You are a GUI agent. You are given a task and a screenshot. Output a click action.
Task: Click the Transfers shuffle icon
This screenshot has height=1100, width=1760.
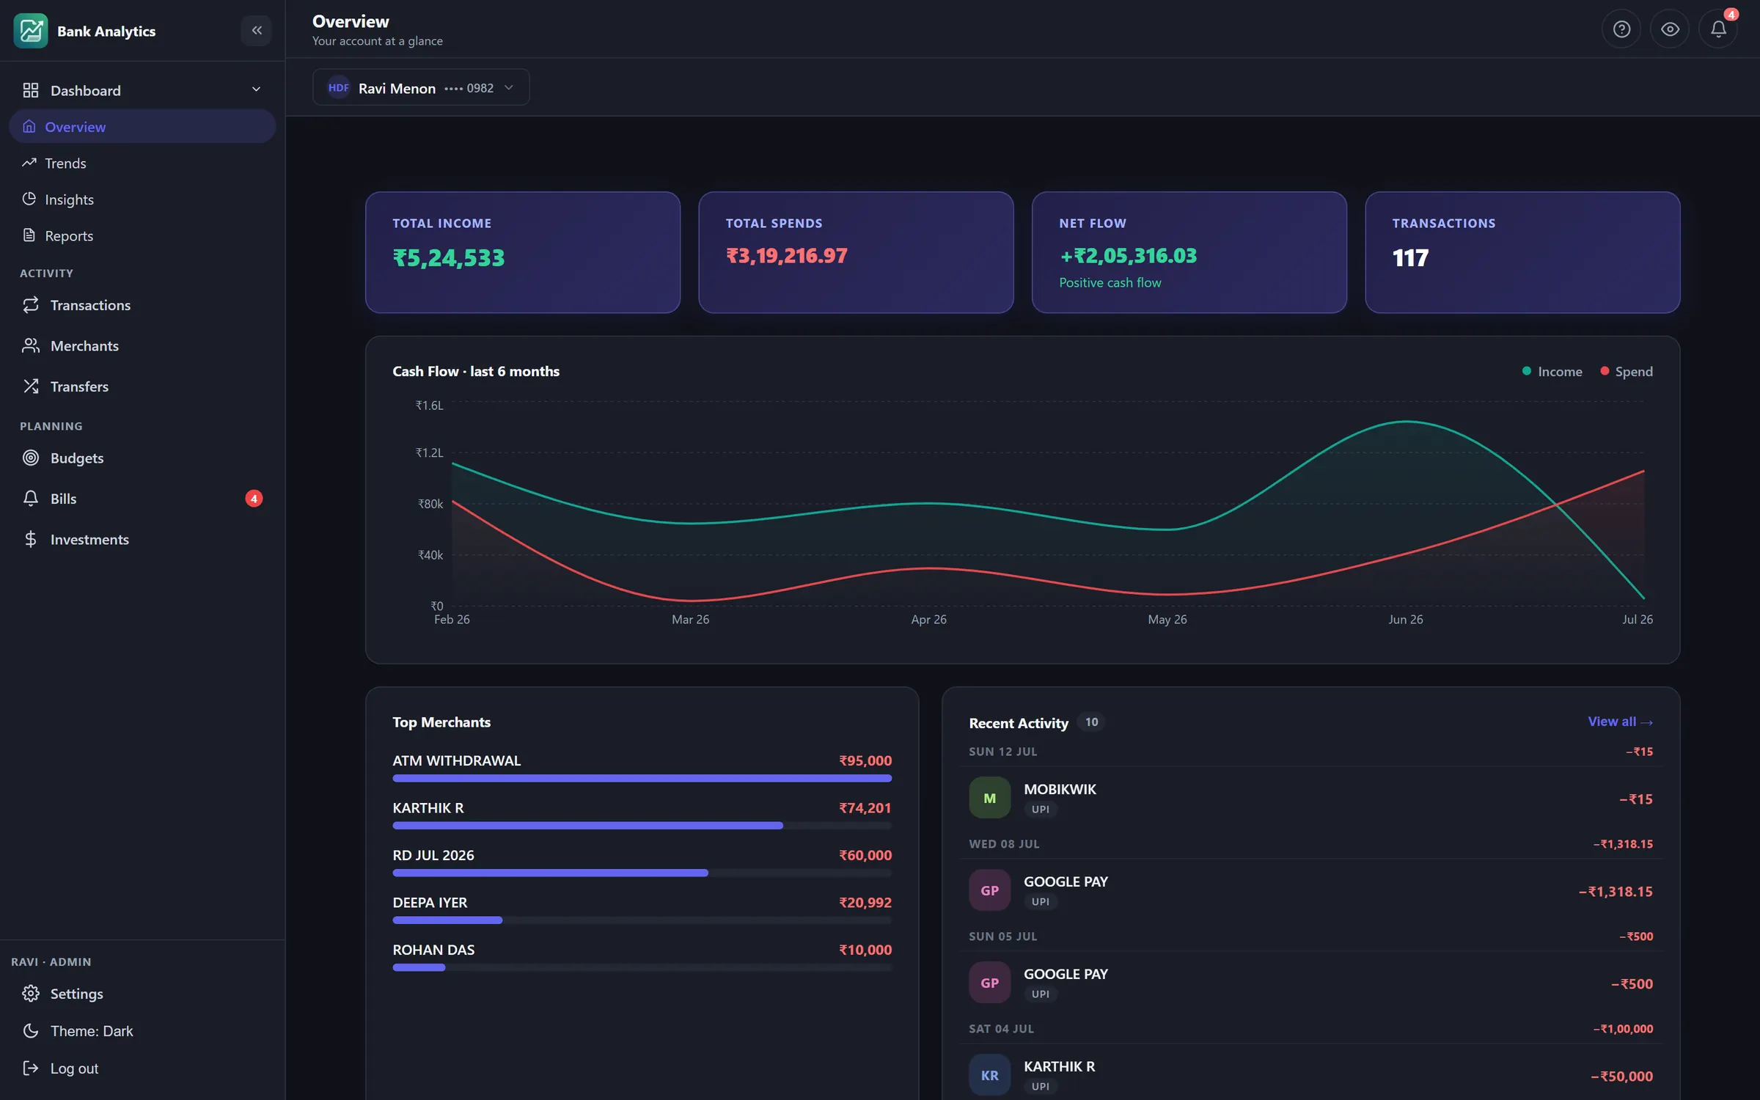coord(30,386)
